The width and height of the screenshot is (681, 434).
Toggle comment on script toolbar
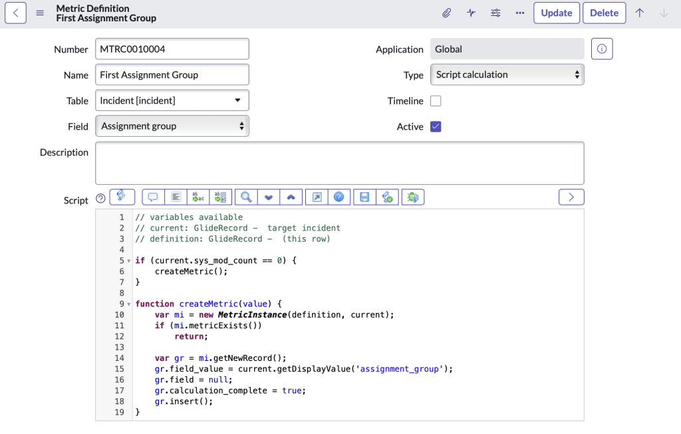[153, 197]
